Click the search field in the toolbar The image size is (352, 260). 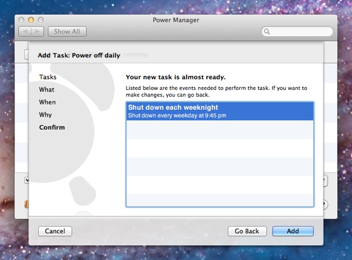click(x=297, y=32)
